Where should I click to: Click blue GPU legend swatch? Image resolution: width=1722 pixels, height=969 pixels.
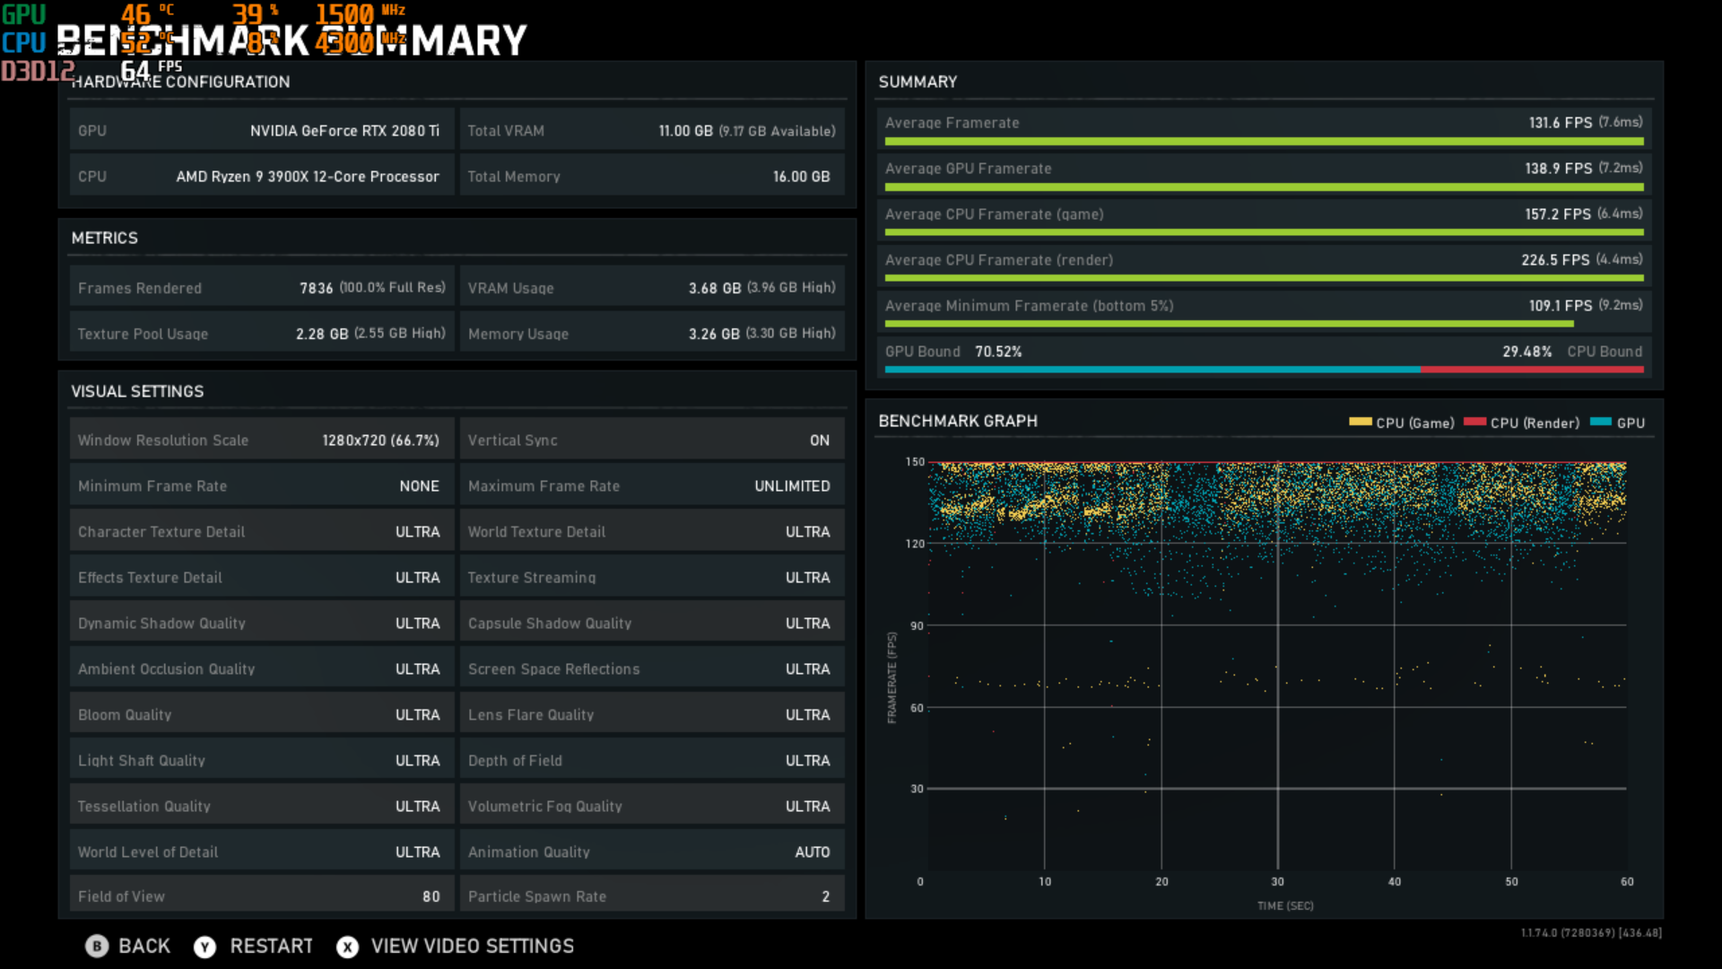1601,422
